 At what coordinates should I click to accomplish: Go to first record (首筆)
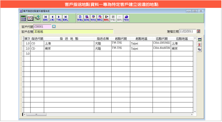(x=46, y=18)
